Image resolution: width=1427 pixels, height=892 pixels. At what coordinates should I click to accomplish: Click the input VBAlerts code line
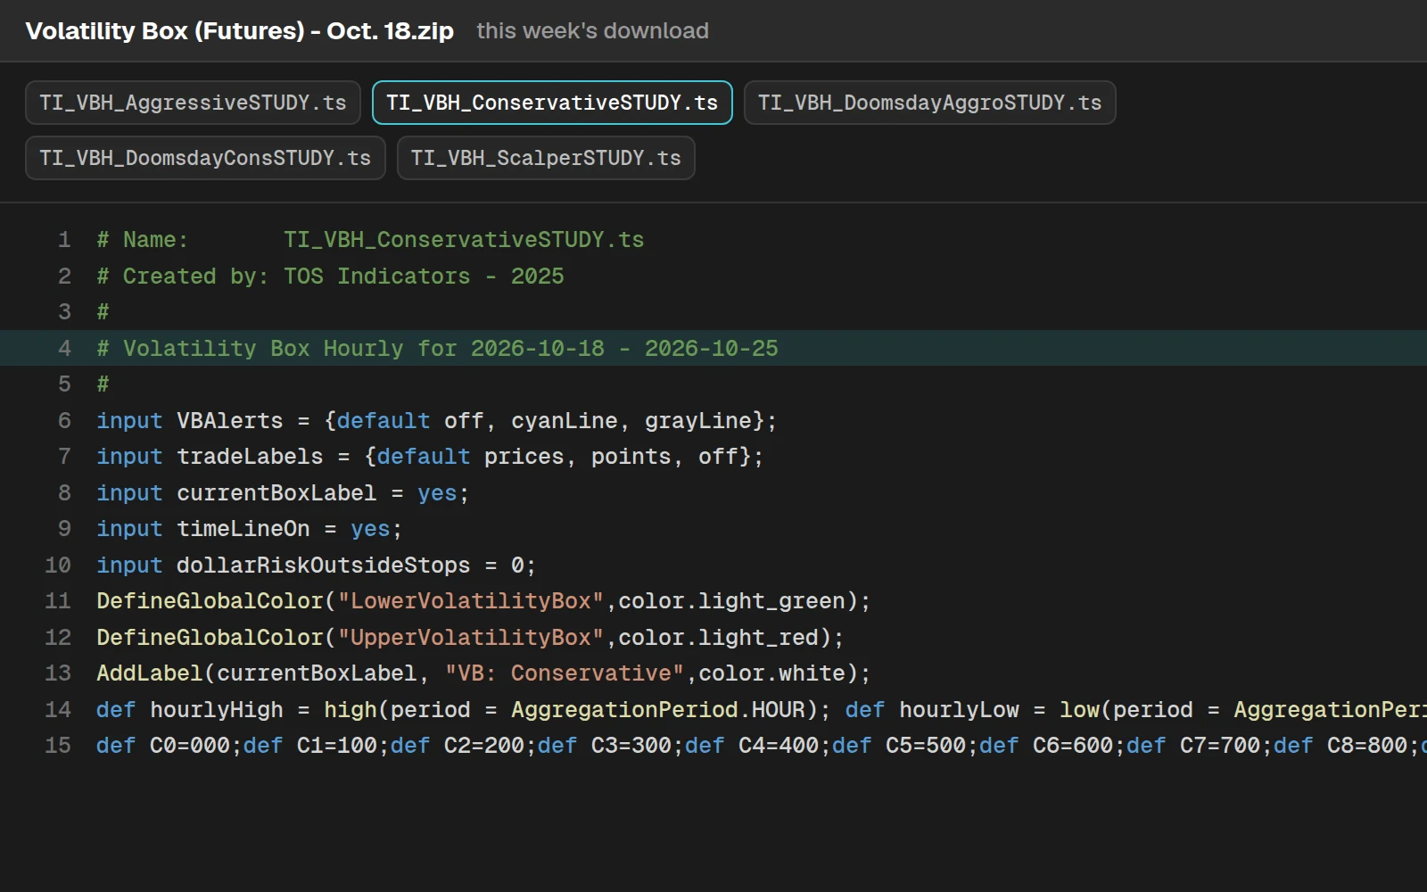point(437,421)
